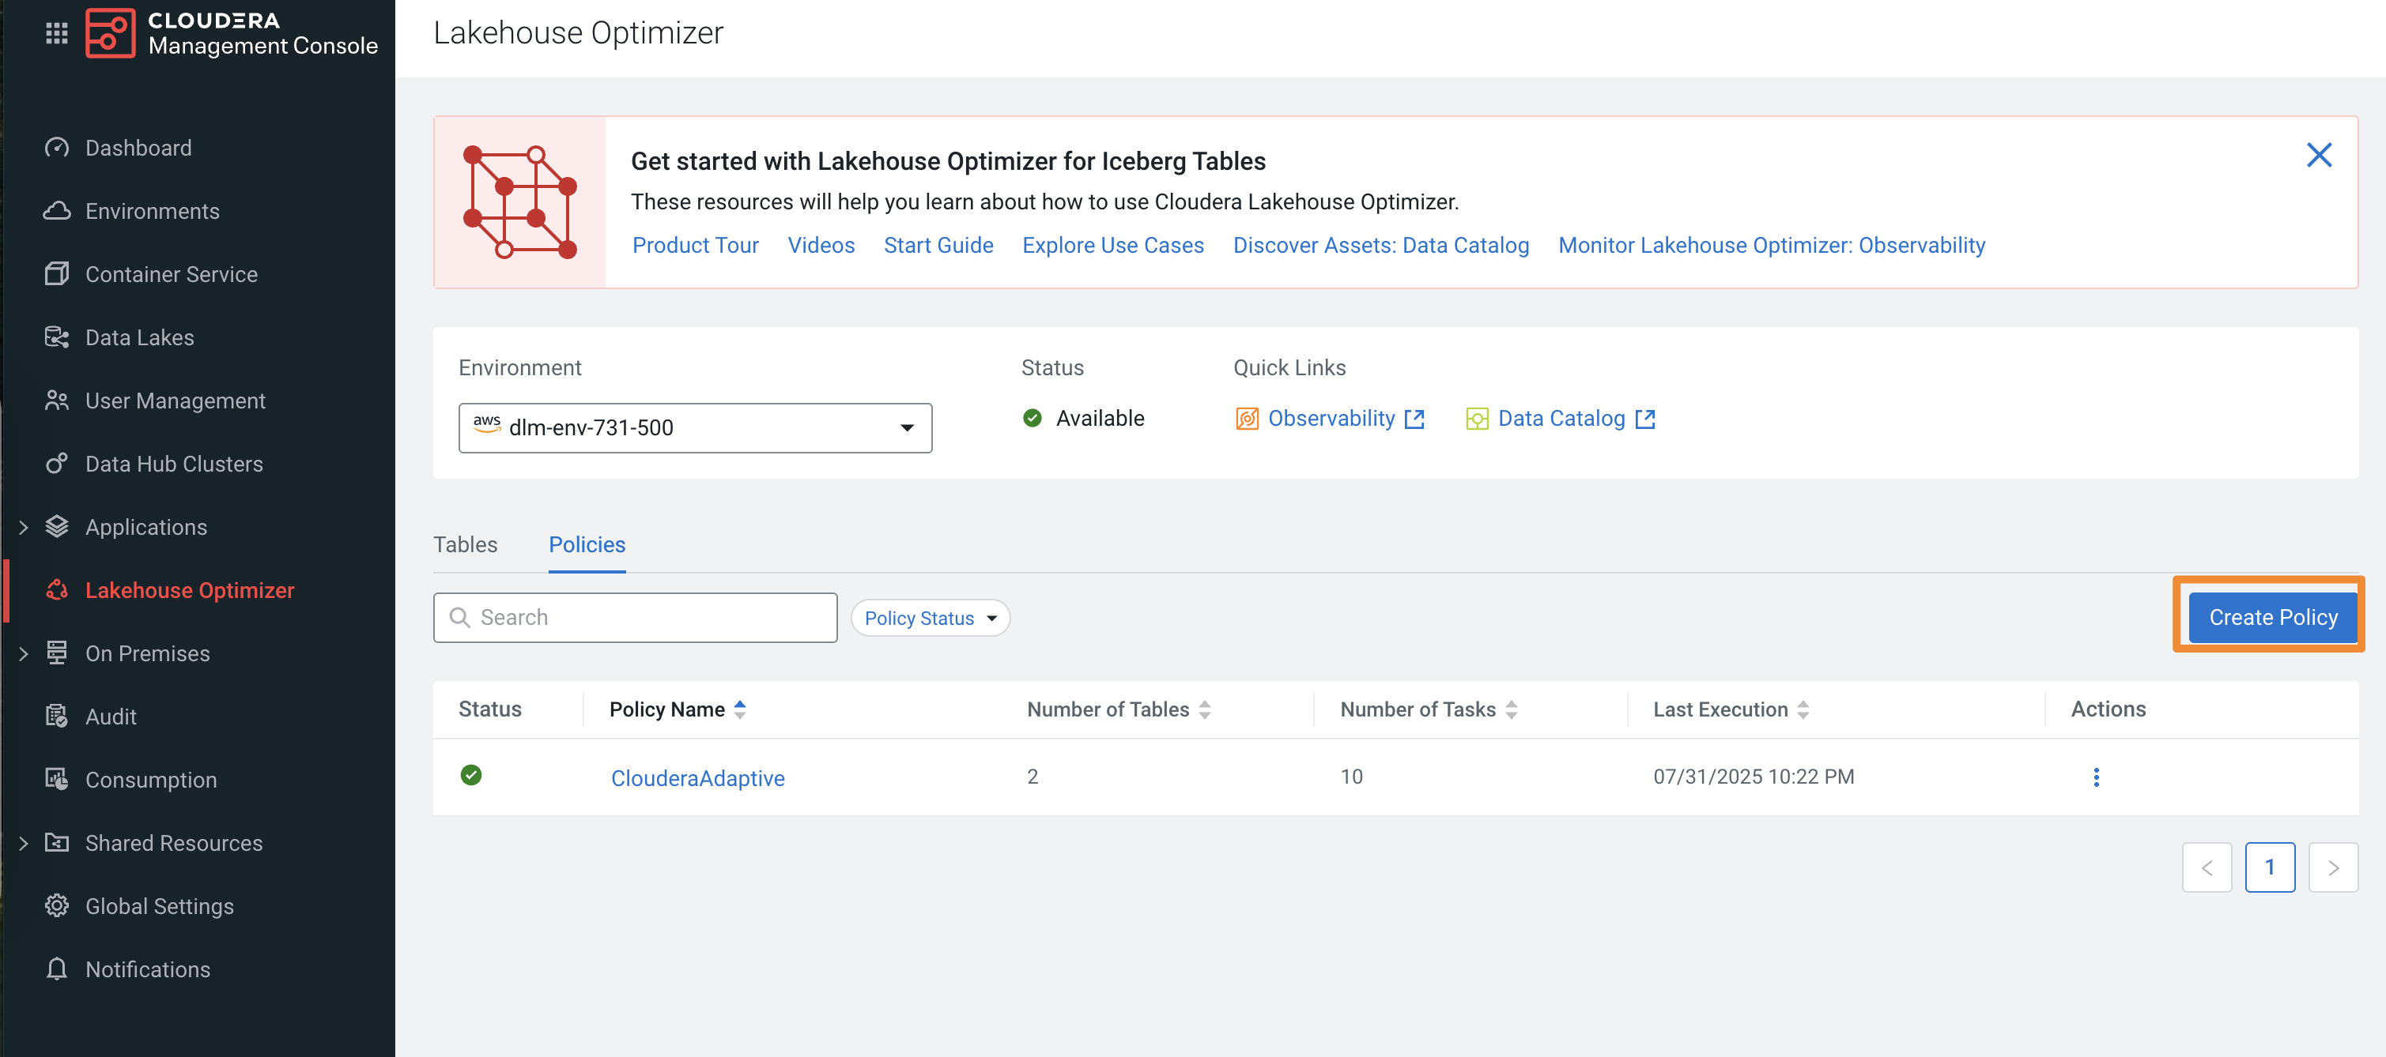Screen dimensions: 2386x1057
Task: Open the ClouderaAdaptive policy details
Action: click(x=697, y=777)
